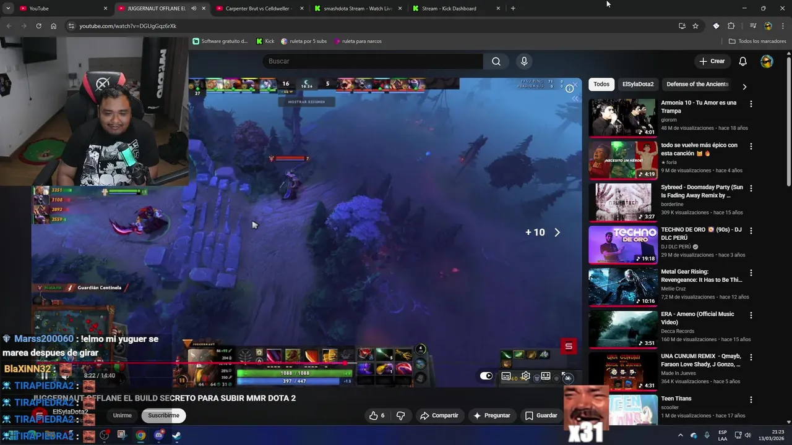792x445 pixels.
Task: Open 'Todos los marcadores' folder
Action: click(x=757, y=41)
